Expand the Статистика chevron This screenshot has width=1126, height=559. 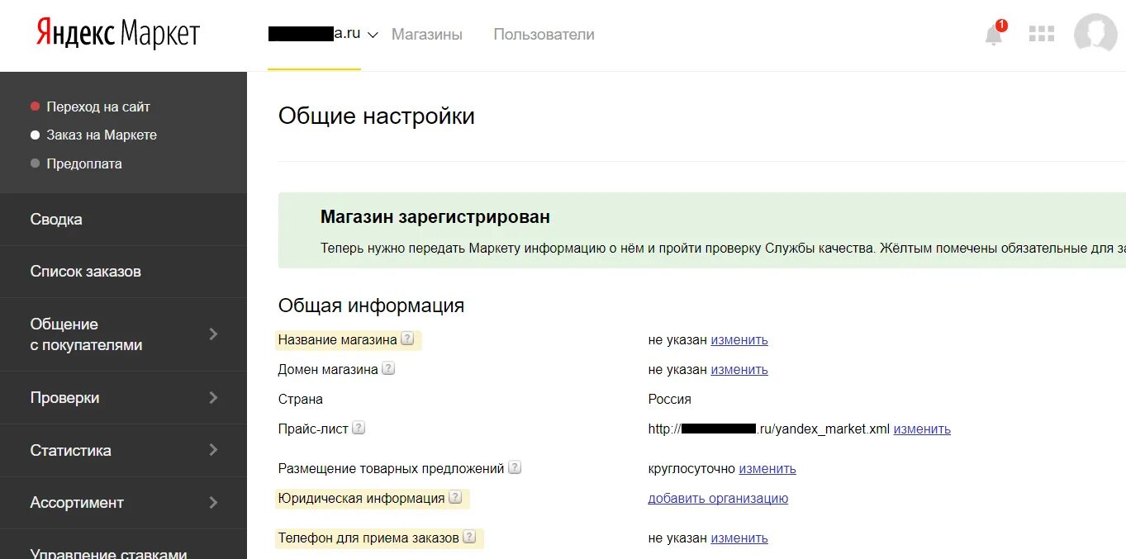[213, 450]
